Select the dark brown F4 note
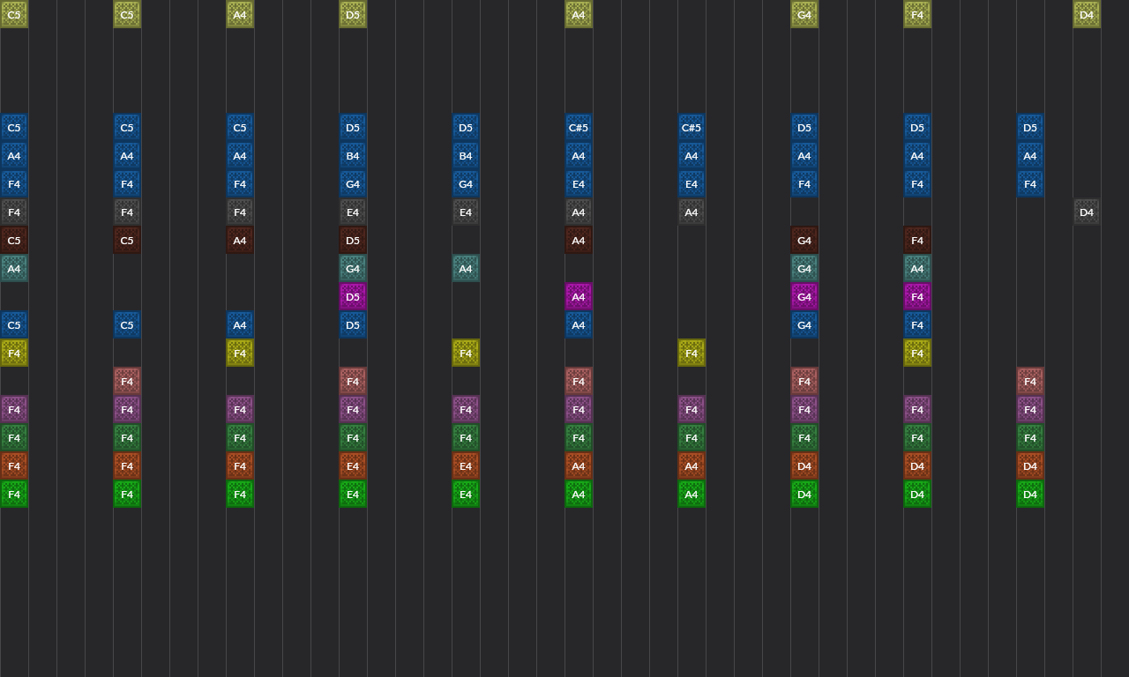 point(917,241)
